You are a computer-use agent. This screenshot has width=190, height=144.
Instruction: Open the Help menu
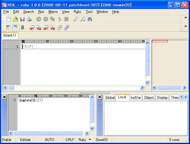point(116,12)
